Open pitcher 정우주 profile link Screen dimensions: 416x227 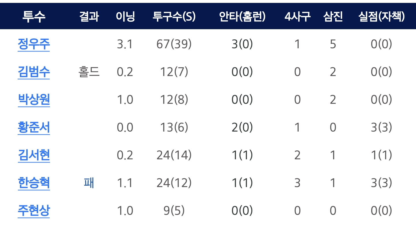point(34,44)
